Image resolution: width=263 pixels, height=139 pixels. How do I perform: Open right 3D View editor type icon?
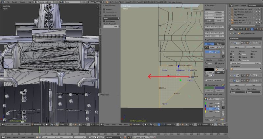[102, 125]
